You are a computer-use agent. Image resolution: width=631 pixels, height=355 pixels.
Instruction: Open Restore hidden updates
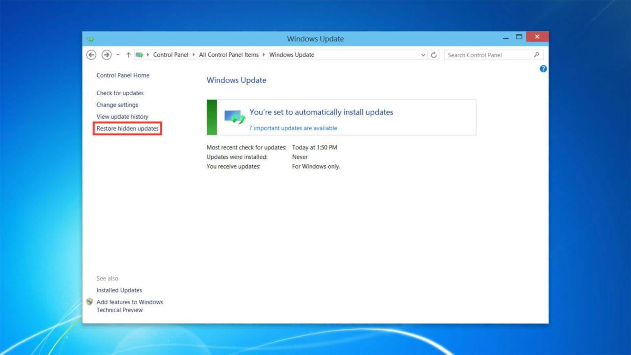(128, 129)
